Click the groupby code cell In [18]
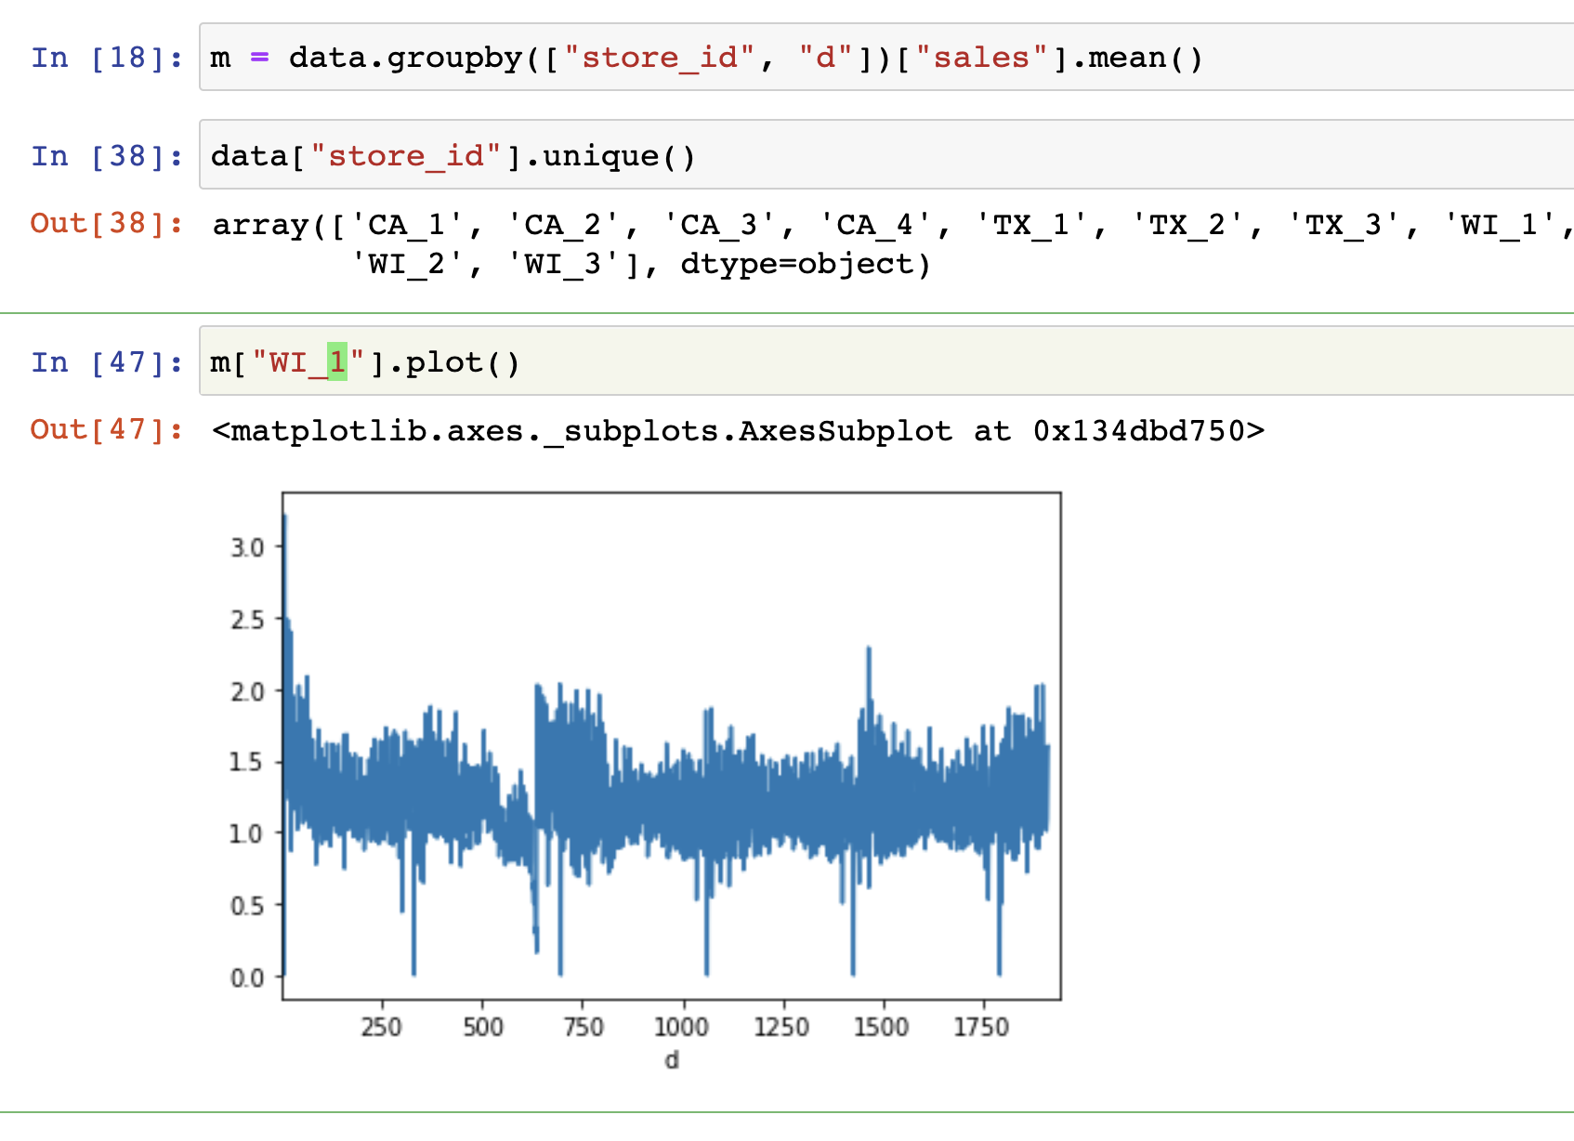 [886, 58]
